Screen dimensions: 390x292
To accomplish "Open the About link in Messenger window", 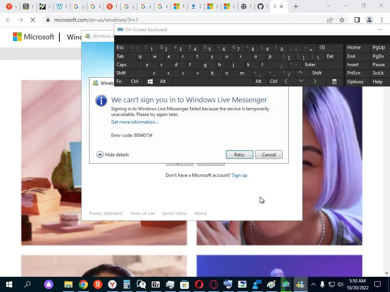I will click(x=200, y=213).
